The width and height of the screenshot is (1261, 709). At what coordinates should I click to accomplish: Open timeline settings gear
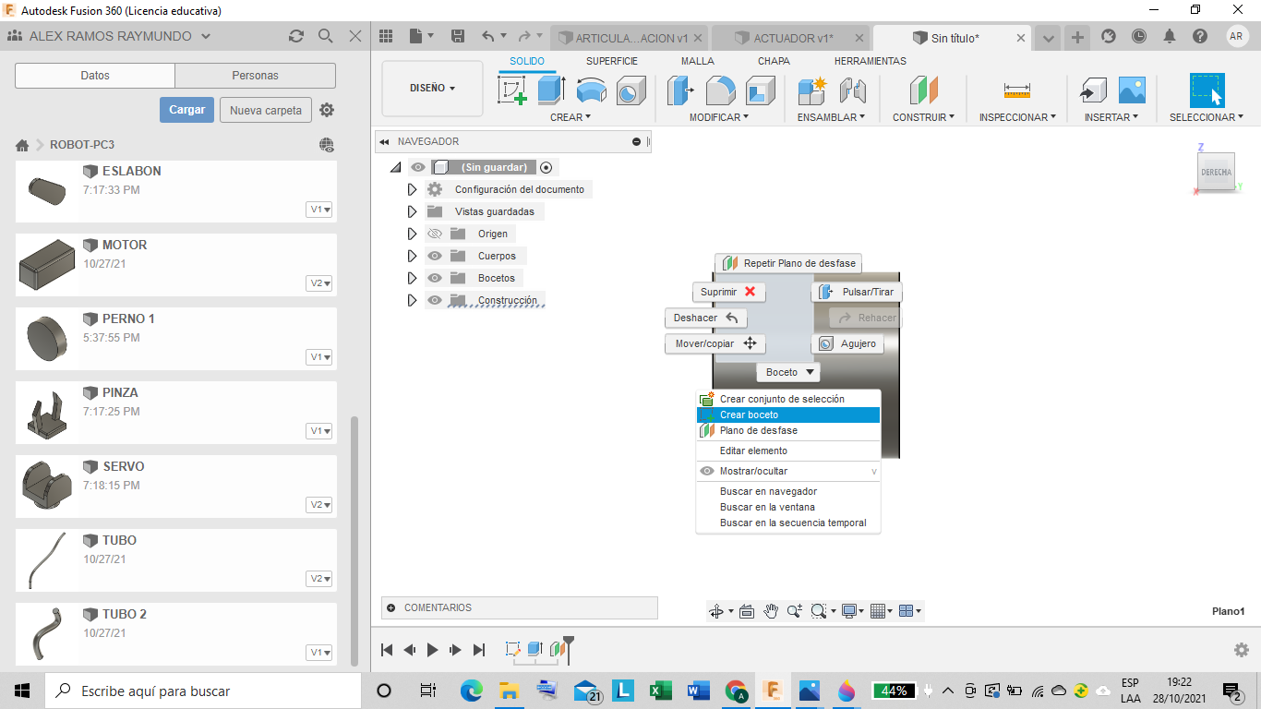1242,650
